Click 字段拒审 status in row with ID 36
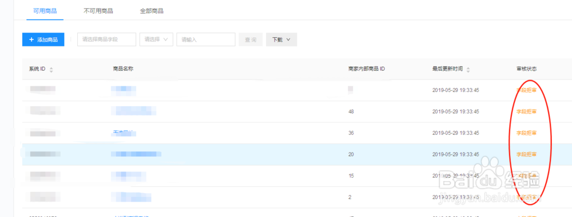Viewport: 572px width, 217px height. tap(526, 133)
